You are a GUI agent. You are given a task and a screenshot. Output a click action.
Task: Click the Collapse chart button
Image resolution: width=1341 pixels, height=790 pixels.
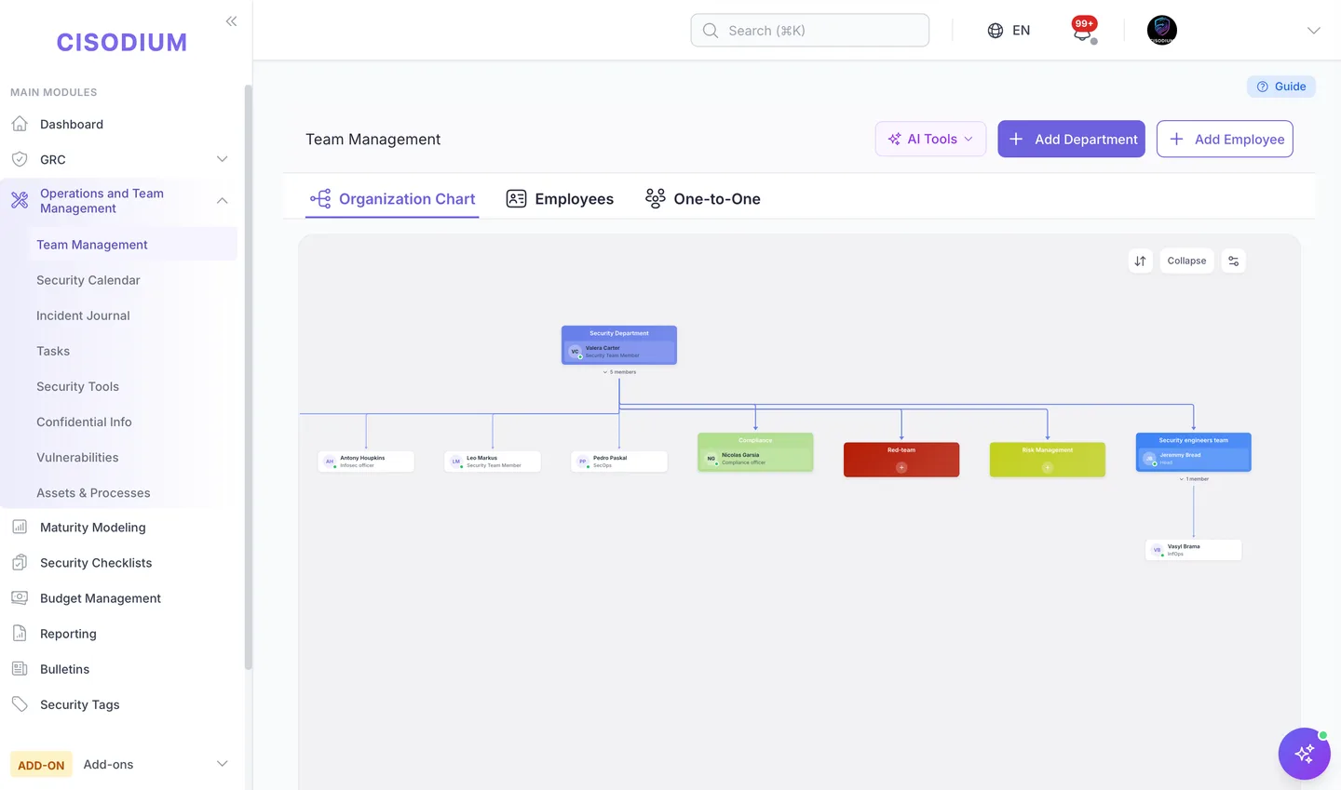pyautogui.click(x=1186, y=261)
